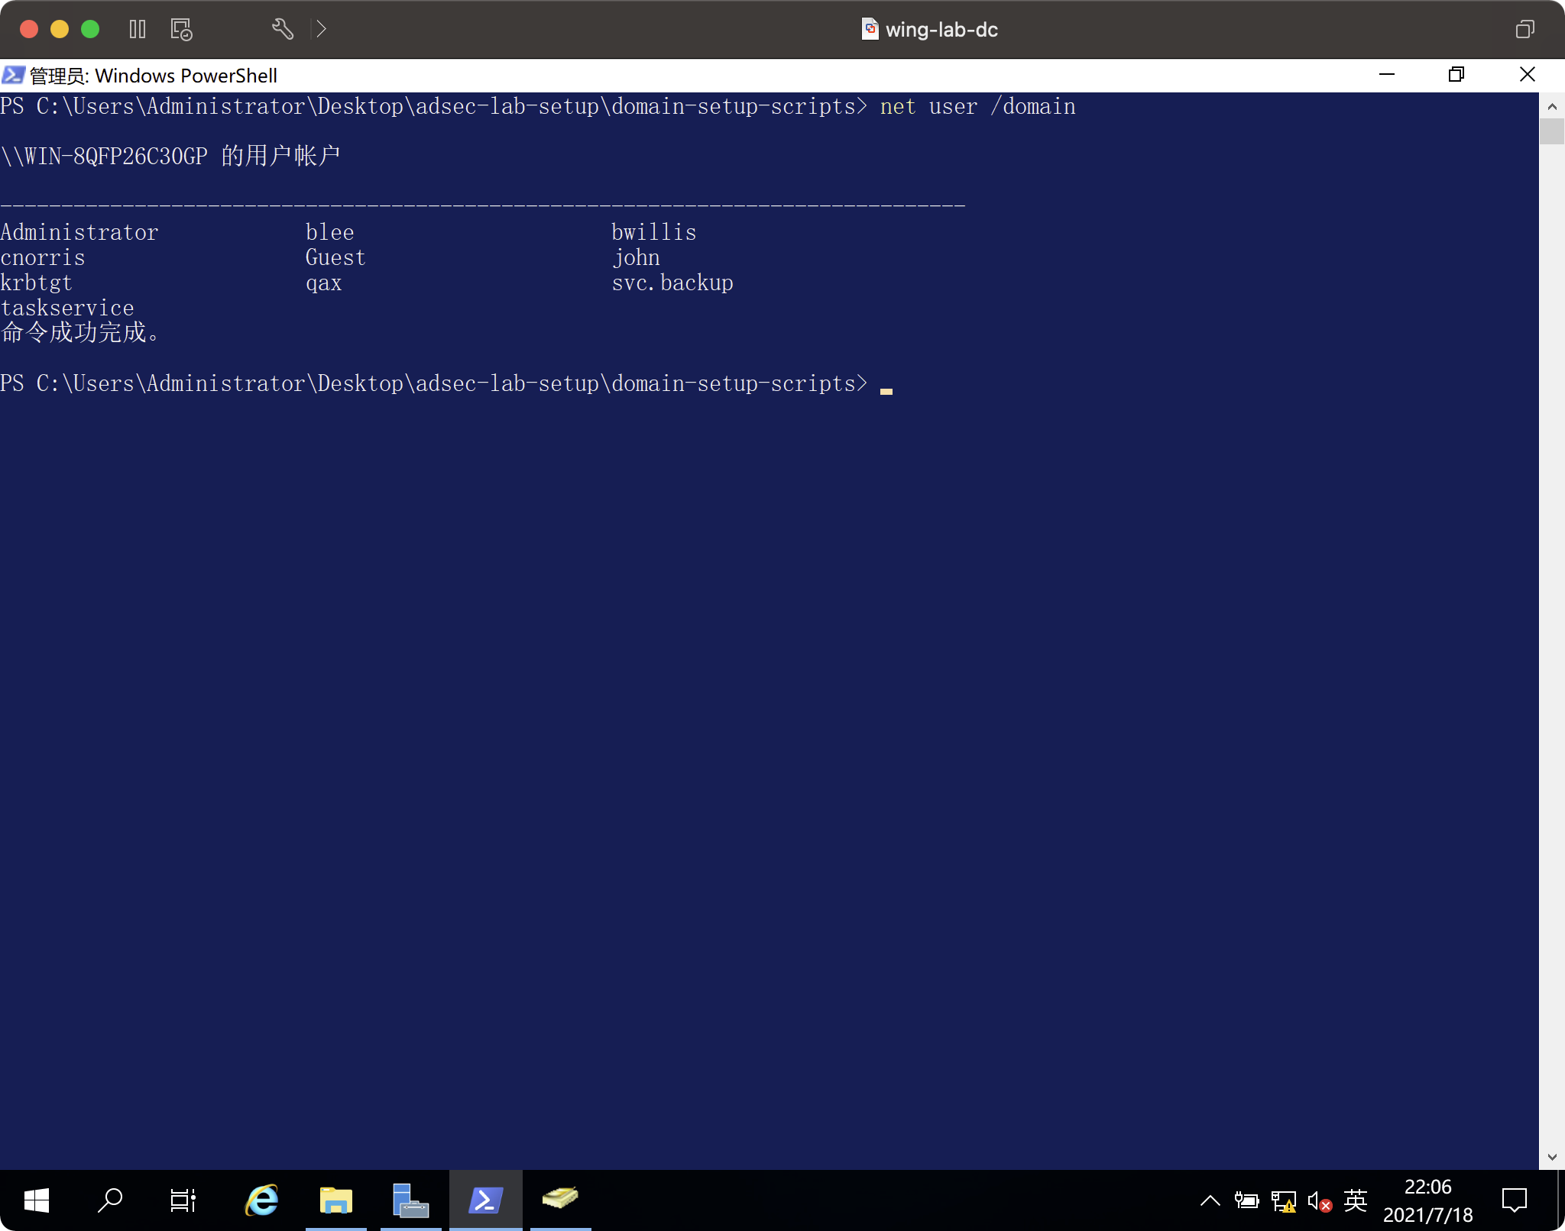The width and height of the screenshot is (1565, 1231).
Task: Open the Windows Start menu
Action: coord(37,1200)
